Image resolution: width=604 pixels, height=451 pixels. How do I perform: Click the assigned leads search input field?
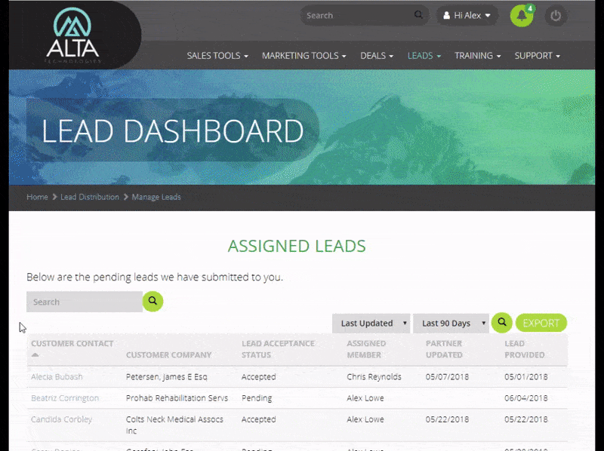coord(84,302)
